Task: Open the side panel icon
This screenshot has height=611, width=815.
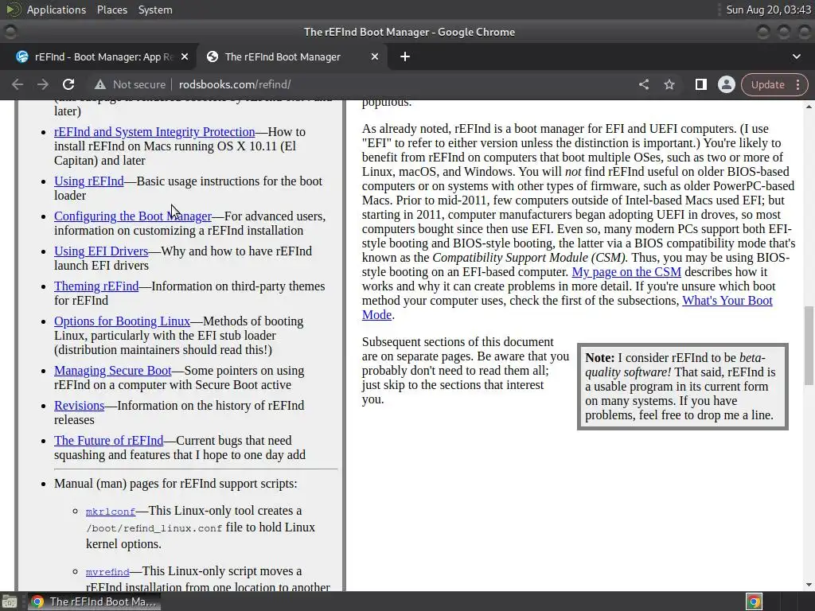Action: pyautogui.click(x=700, y=84)
